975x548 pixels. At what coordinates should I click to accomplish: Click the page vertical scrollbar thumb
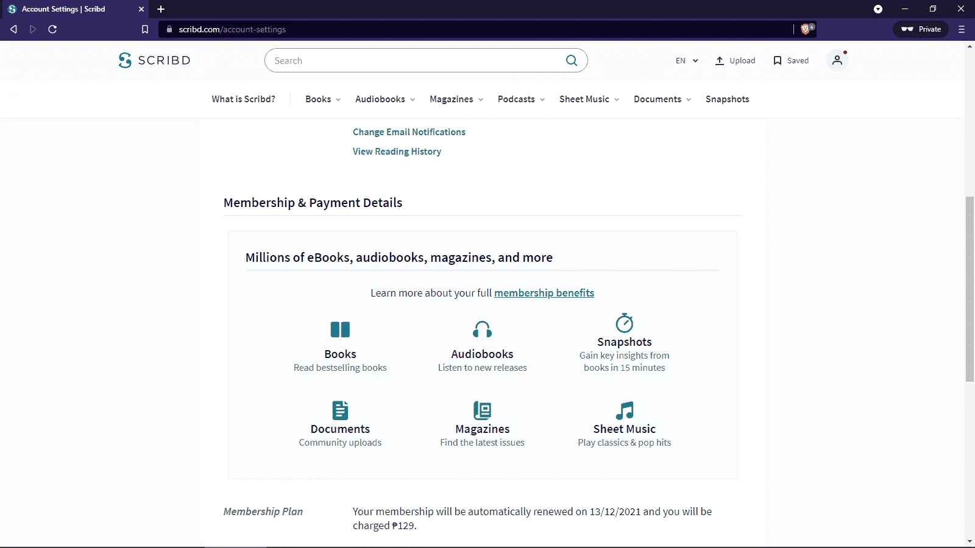970,289
